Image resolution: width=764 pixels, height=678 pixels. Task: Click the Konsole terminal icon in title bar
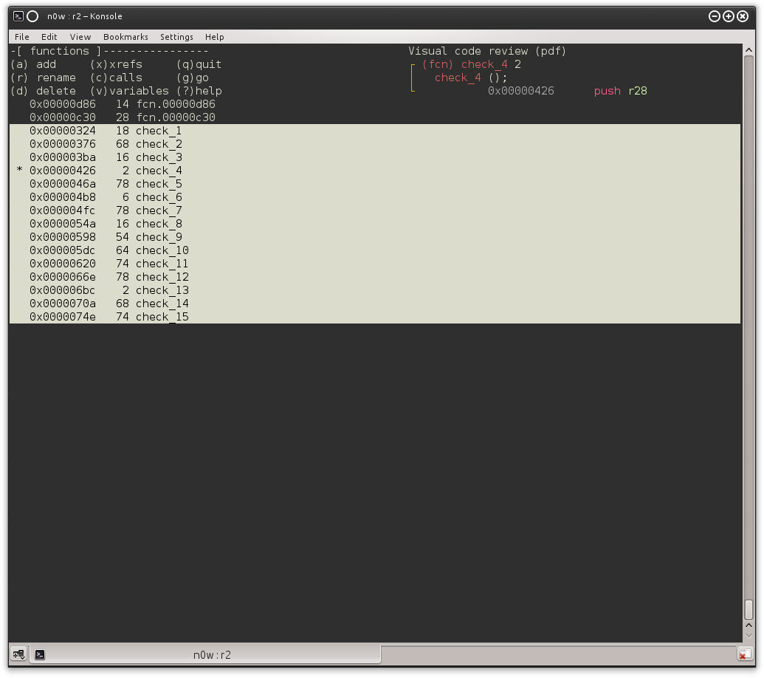click(18, 16)
